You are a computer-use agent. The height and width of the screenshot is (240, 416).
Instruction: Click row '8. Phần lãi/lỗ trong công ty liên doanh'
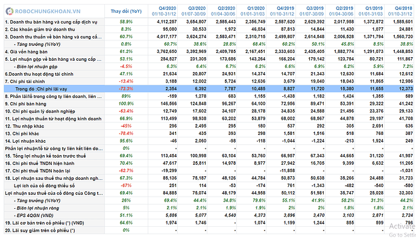[209, 96]
